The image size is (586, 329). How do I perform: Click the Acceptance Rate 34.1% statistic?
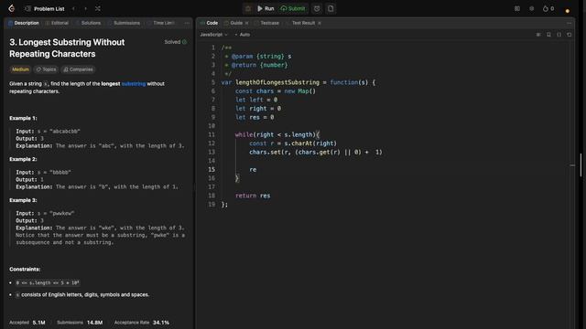pos(142,323)
